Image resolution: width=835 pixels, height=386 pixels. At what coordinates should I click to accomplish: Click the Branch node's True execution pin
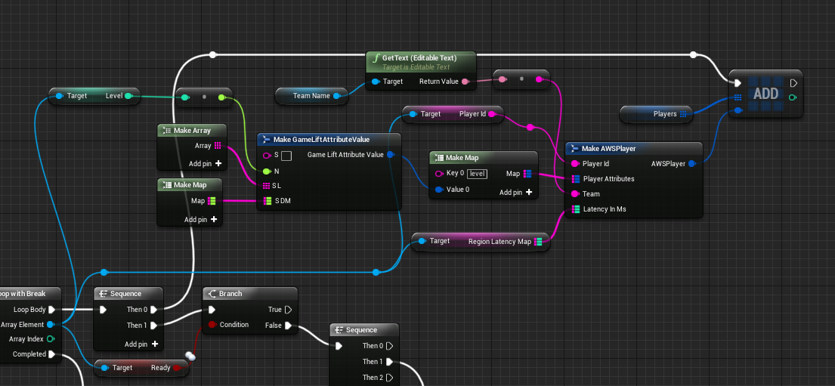[x=288, y=310]
